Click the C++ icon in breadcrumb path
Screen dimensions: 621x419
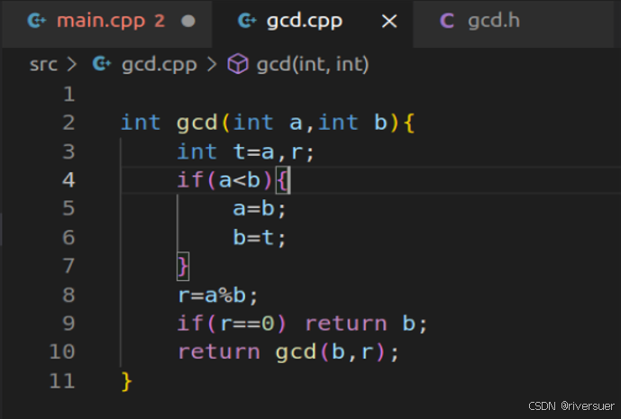tap(102, 64)
